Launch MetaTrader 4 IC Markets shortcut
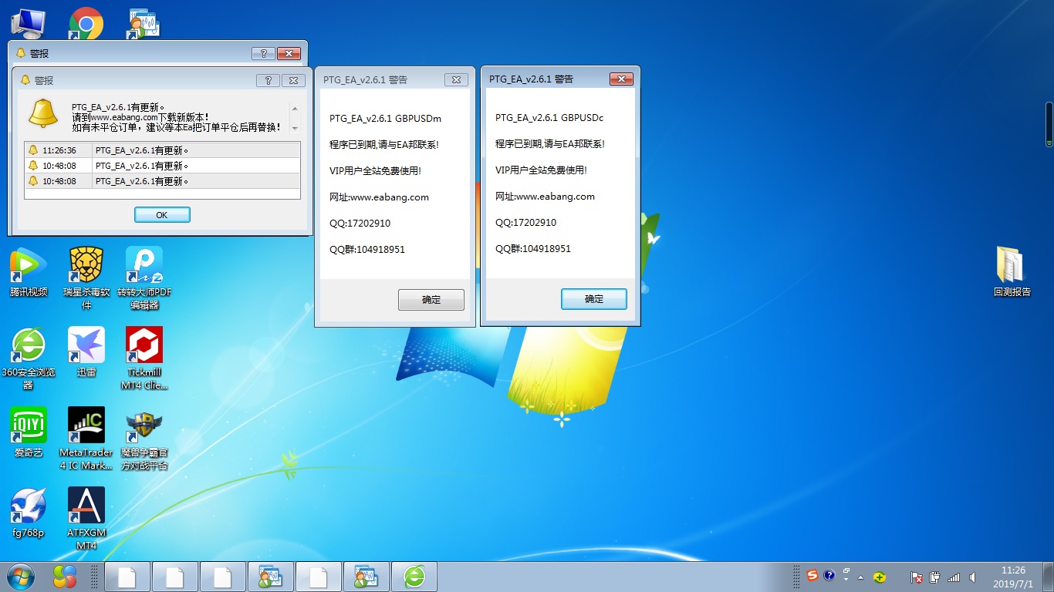Screen dimensions: 1054x592 click(86, 439)
